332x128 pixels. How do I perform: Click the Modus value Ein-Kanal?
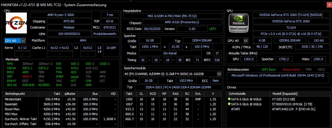point(170,53)
